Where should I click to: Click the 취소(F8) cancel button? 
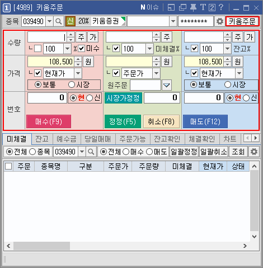point(161,121)
